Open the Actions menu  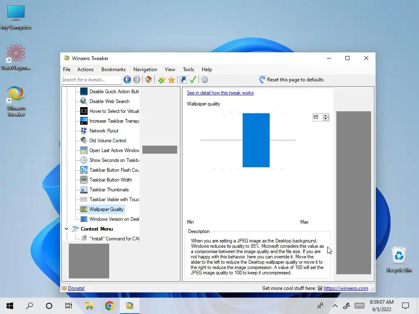[x=86, y=70]
